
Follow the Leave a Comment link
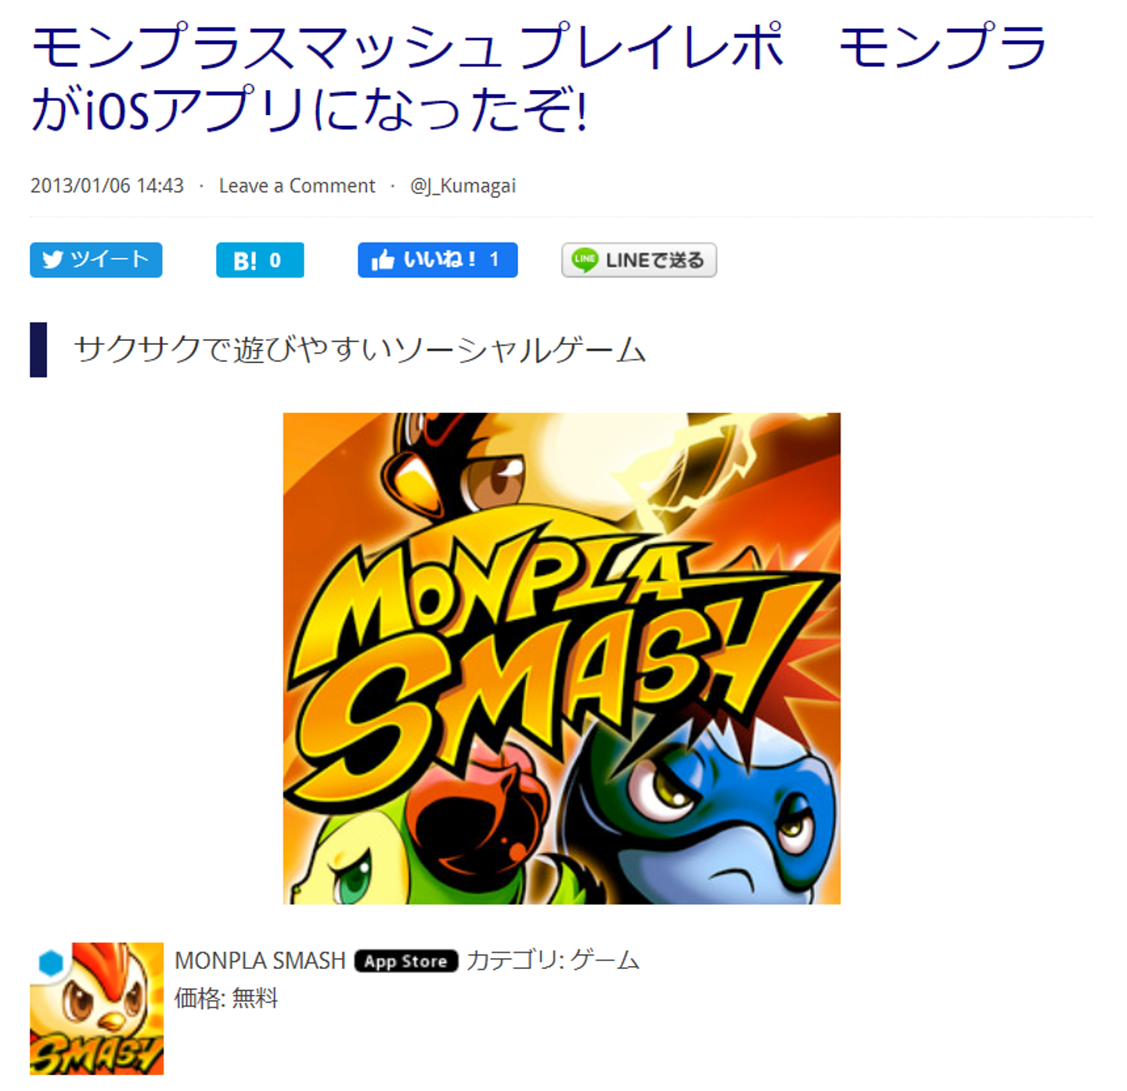point(297,186)
